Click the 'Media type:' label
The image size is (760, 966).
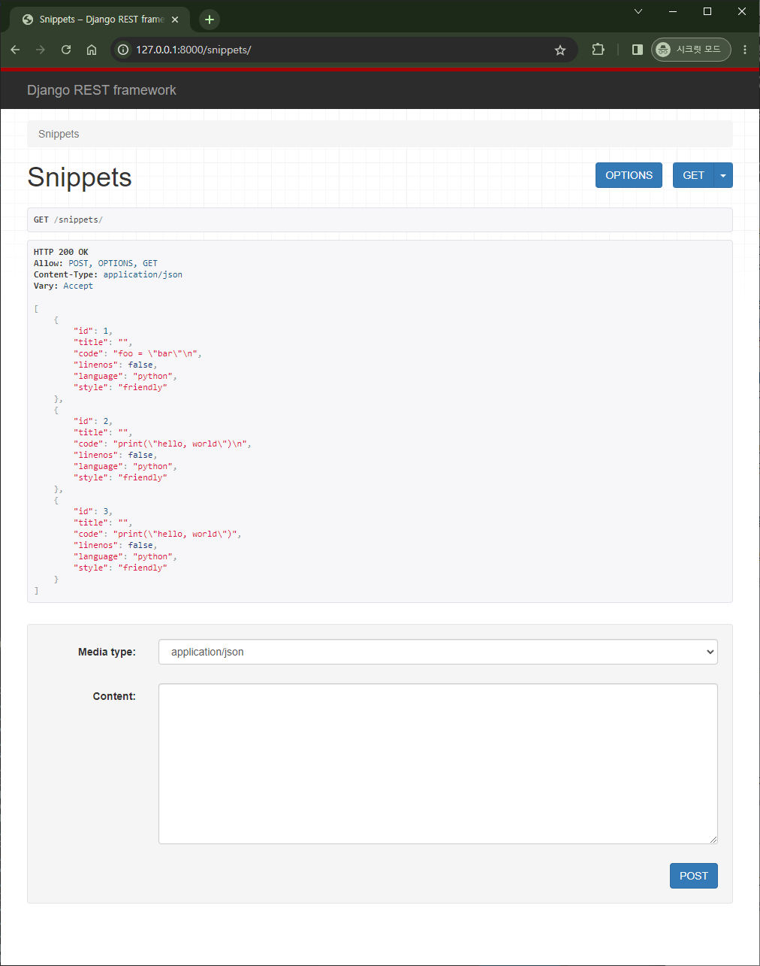107,652
